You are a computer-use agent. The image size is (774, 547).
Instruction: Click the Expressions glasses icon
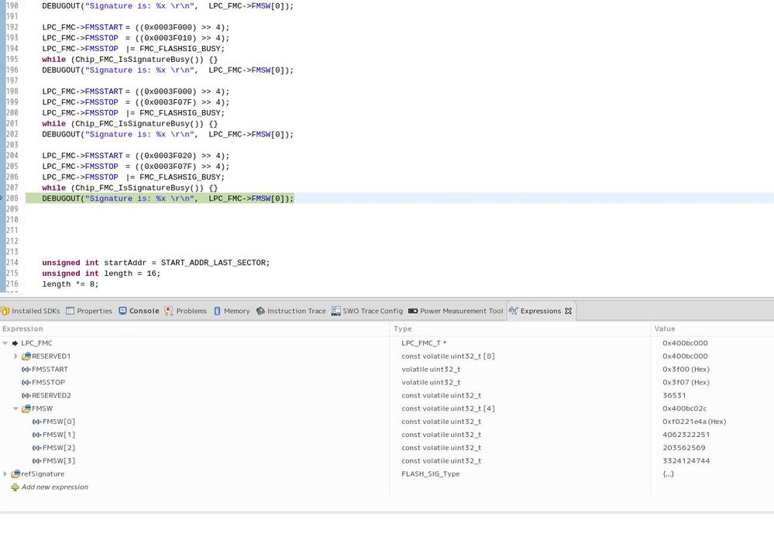pyautogui.click(x=514, y=311)
